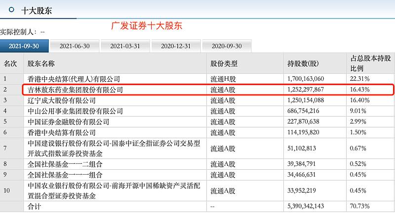This screenshot has height=213, width=395.
Task: Click the 持股数(股) column header
Action: pos(303,63)
